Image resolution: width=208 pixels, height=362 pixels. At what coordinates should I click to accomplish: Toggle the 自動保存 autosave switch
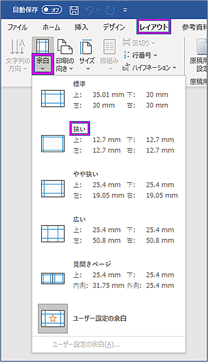point(51,10)
